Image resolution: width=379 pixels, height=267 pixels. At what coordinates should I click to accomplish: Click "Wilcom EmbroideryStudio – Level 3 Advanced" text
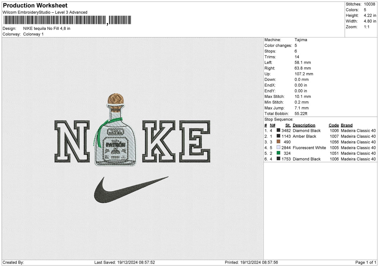[x=45, y=12]
